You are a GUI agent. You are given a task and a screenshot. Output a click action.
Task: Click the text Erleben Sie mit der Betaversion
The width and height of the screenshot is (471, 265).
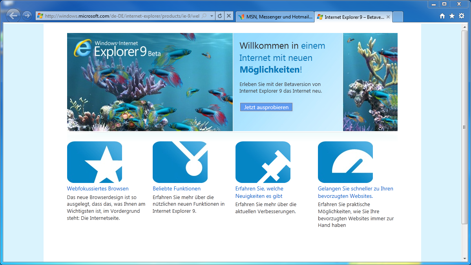(x=281, y=88)
